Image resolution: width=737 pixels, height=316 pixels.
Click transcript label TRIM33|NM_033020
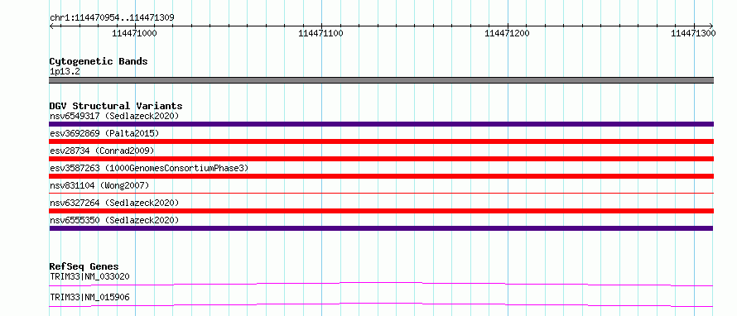tap(89, 276)
